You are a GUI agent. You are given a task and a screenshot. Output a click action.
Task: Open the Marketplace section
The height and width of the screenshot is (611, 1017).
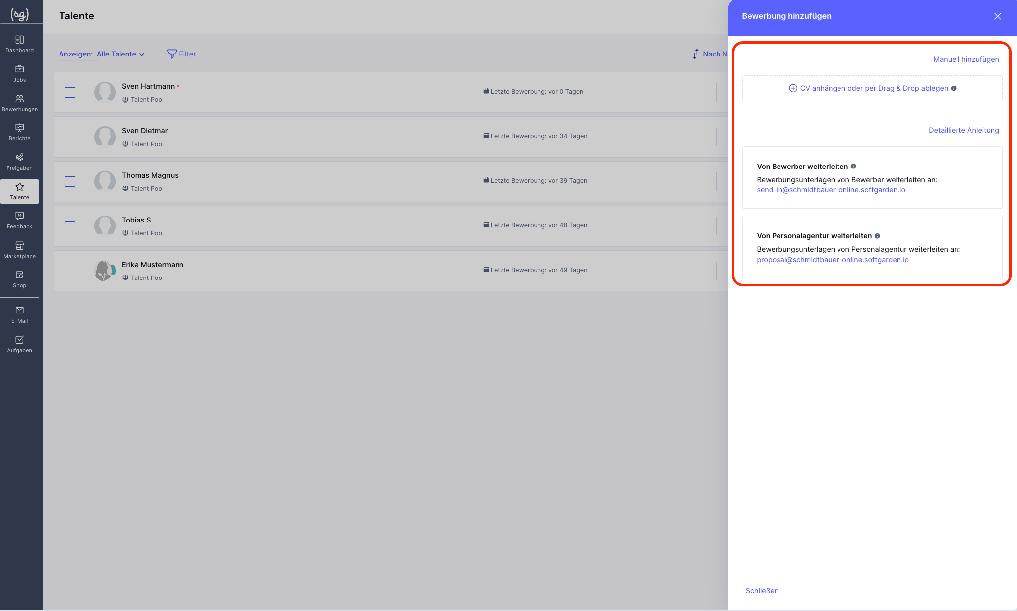pyautogui.click(x=20, y=250)
